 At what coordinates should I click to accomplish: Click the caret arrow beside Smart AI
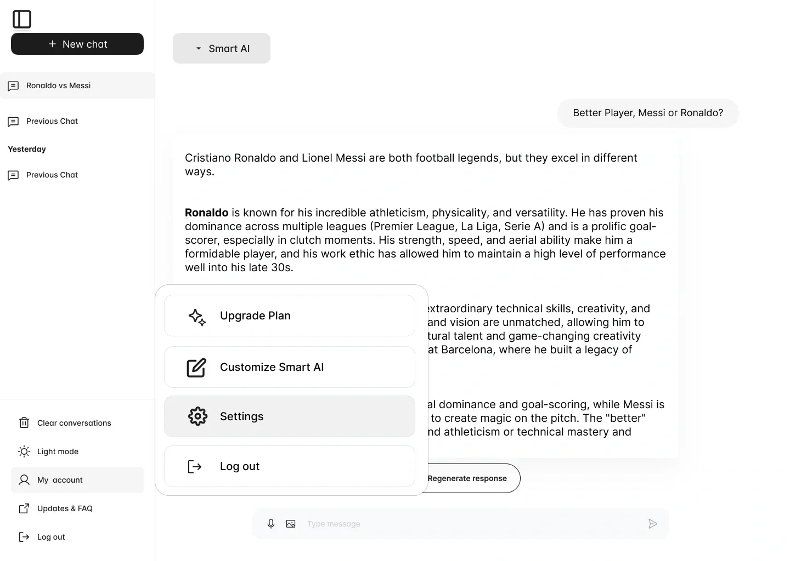tap(199, 49)
